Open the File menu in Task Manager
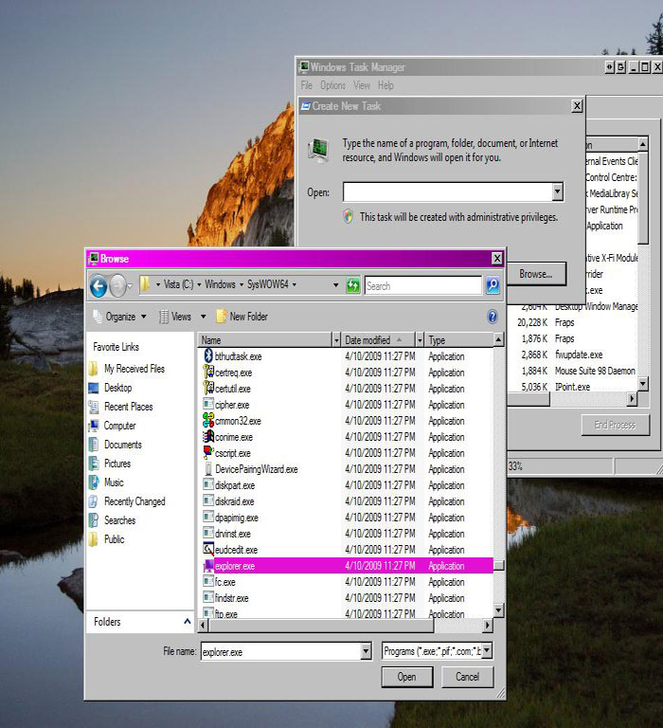Viewport: 663px width, 728px height. coord(306,85)
